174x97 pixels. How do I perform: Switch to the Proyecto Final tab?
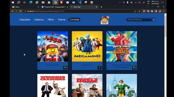point(55,7)
